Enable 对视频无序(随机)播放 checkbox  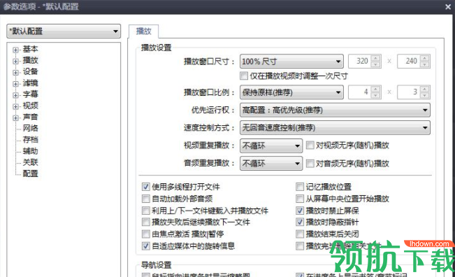click(310, 145)
